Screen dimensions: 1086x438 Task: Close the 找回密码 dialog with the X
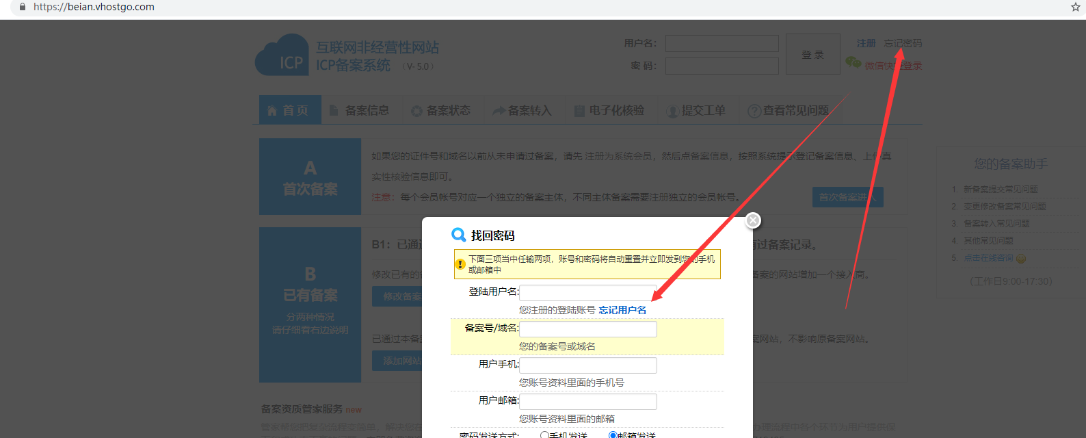pyautogui.click(x=753, y=220)
